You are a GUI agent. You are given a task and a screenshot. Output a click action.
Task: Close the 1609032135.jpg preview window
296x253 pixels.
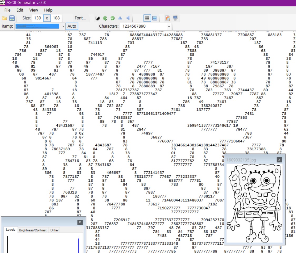279,160
